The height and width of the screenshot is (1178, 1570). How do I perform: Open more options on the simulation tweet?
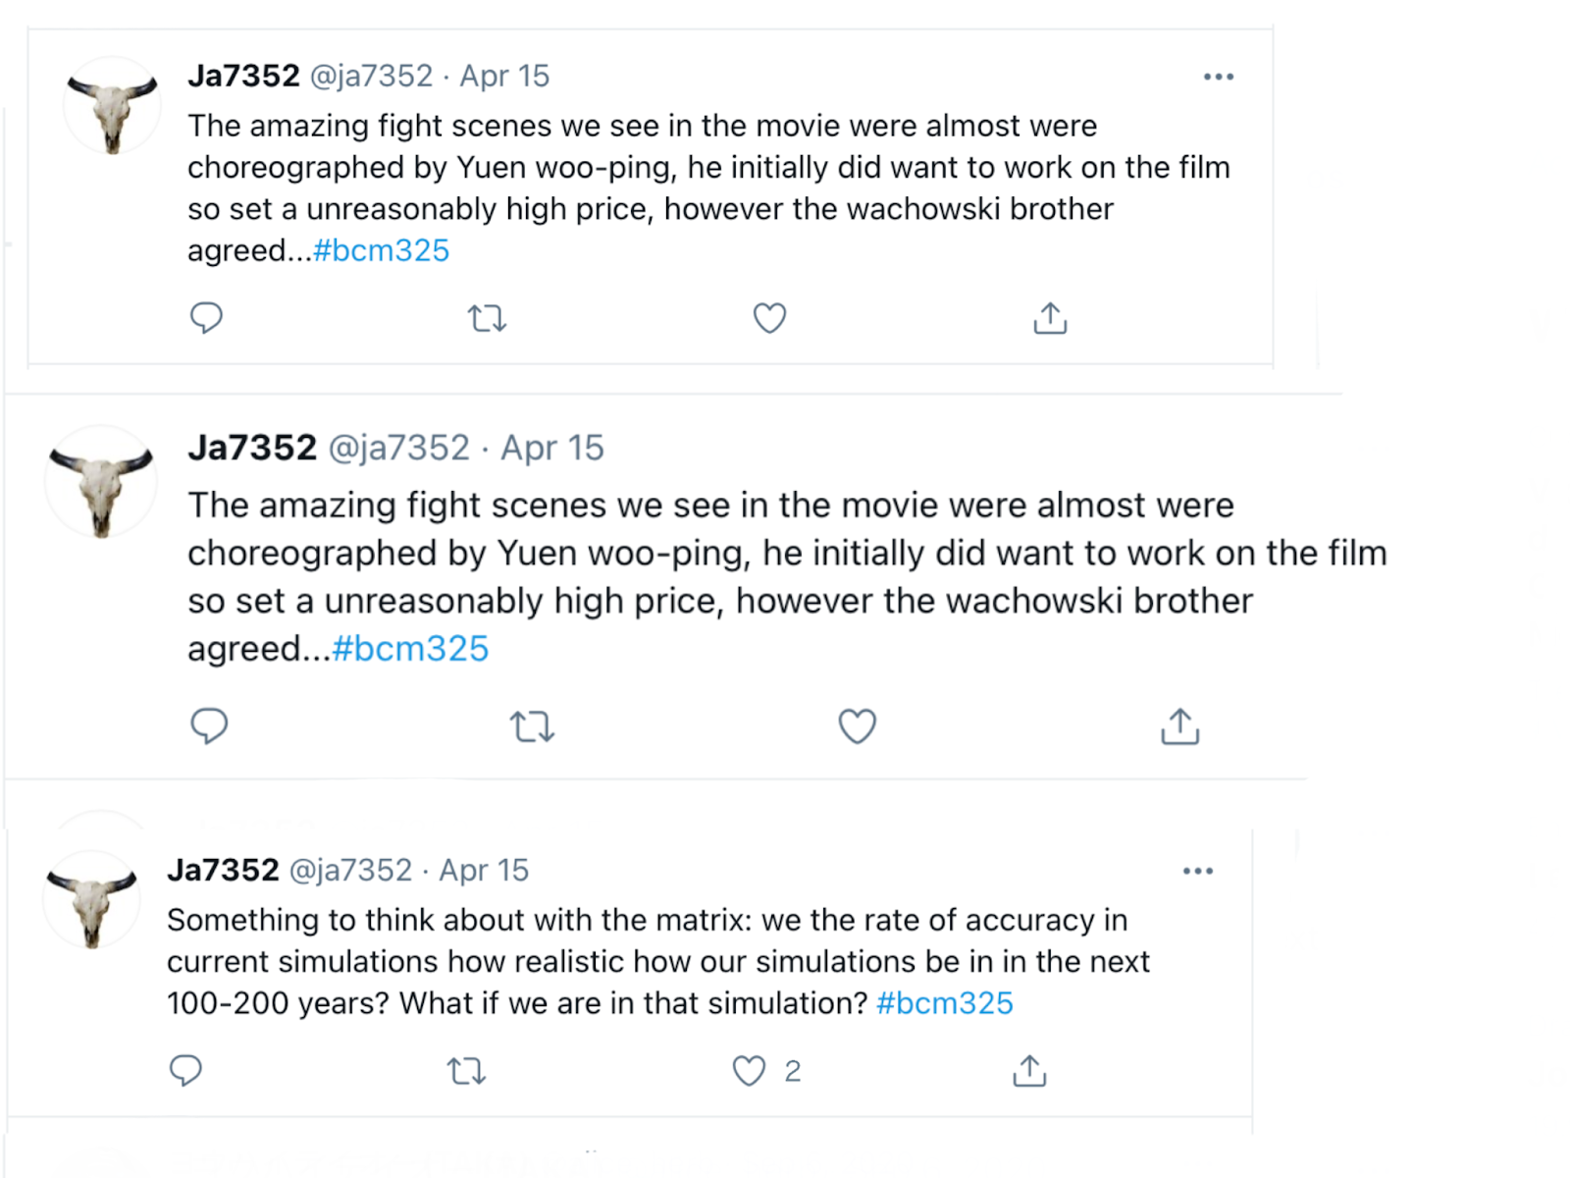tap(1197, 871)
